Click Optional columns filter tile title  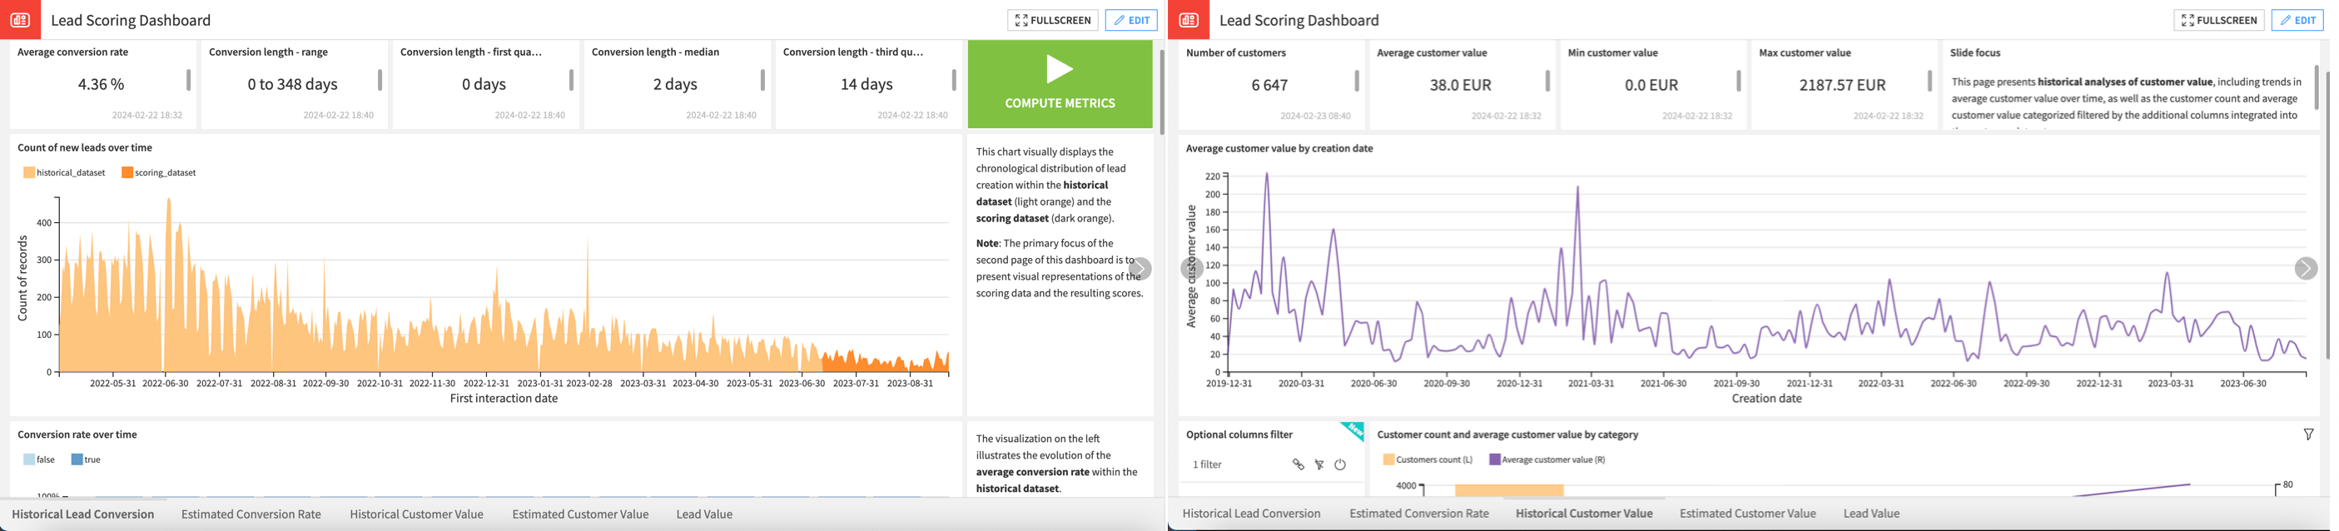pyautogui.click(x=1239, y=434)
